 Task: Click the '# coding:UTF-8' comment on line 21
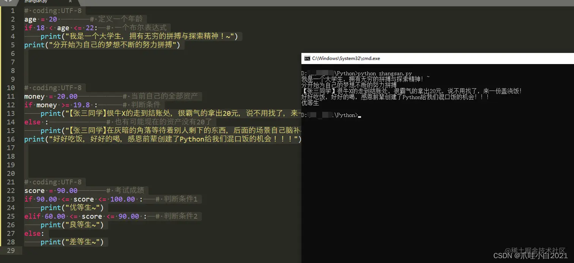click(x=53, y=182)
